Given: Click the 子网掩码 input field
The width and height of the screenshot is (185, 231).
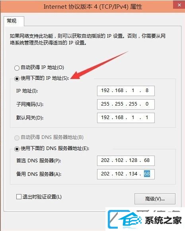Looking at the screenshot, I should pos(126,104).
